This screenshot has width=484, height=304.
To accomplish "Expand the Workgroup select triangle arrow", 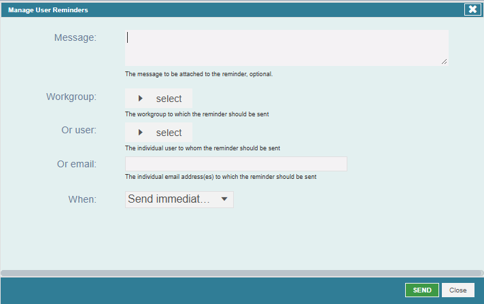I will tap(141, 99).
